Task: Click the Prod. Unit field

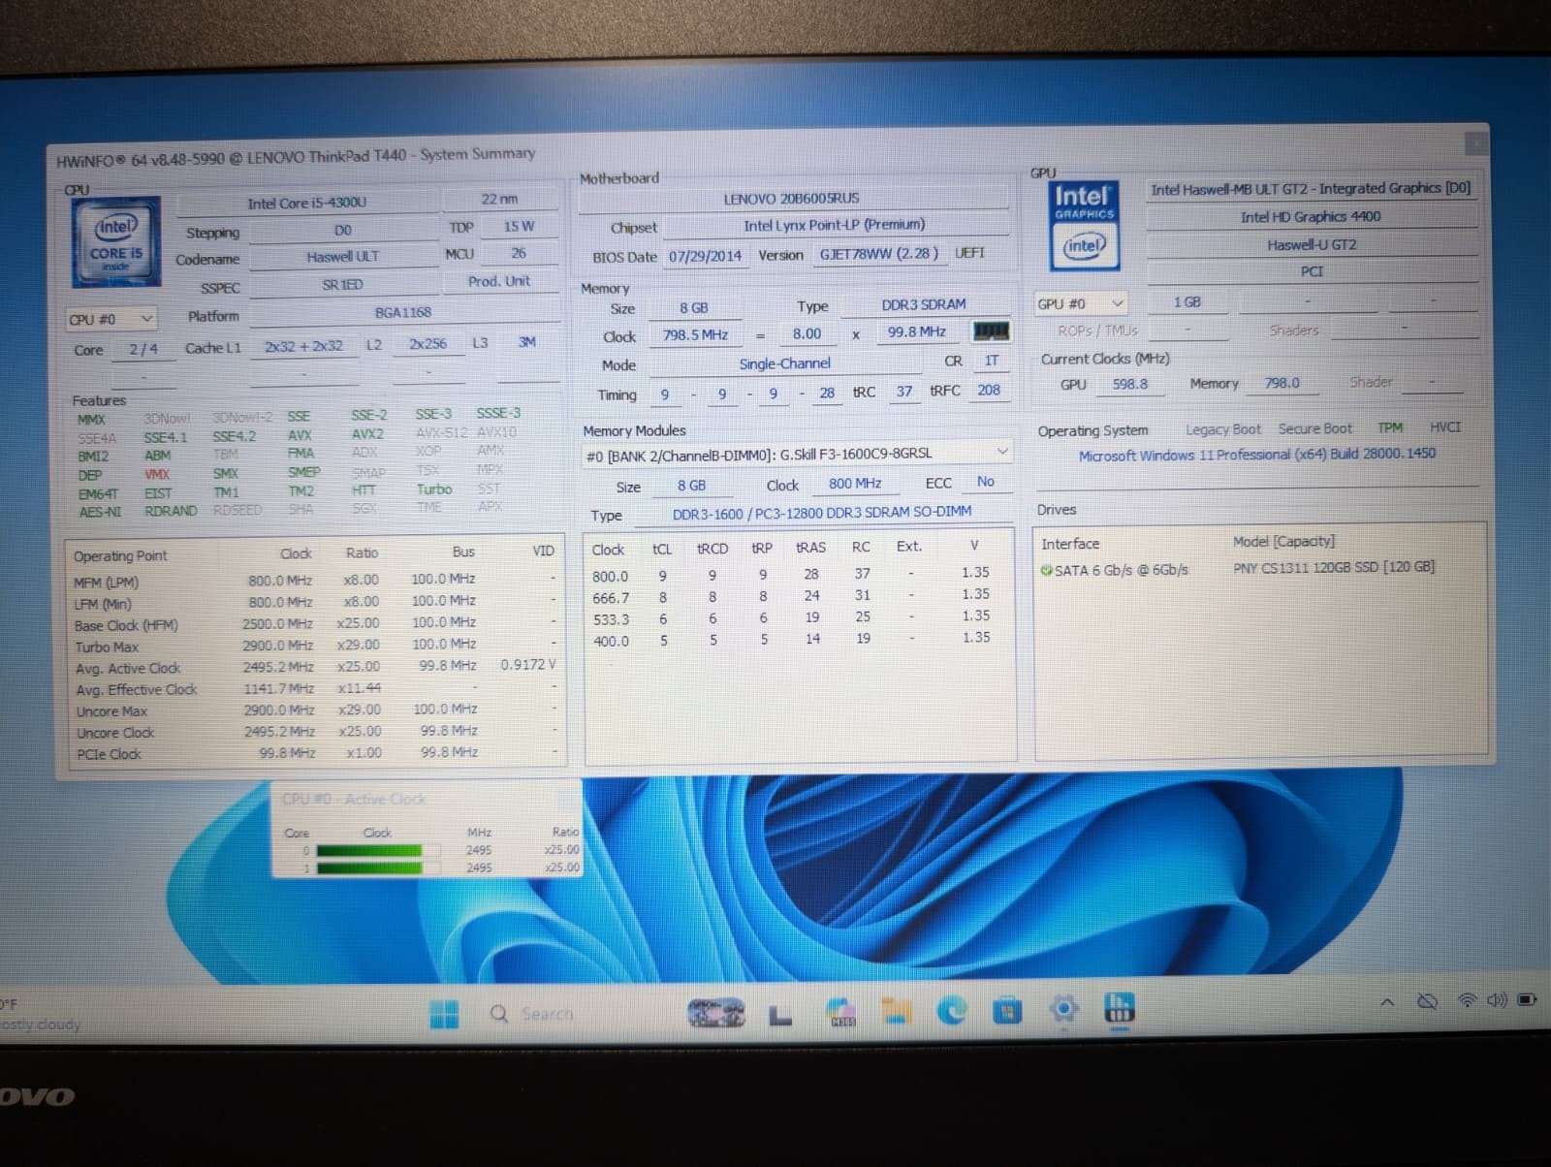Action: (x=499, y=281)
